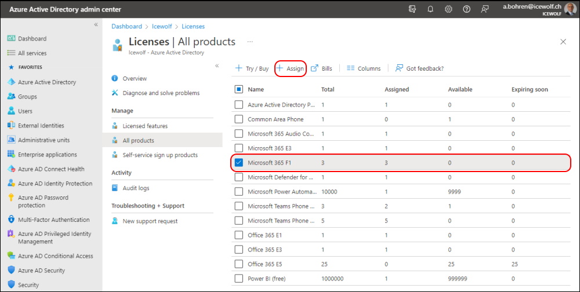This screenshot has width=580, height=292.
Task: Click the Audit logs icon
Action: coord(115,188)
